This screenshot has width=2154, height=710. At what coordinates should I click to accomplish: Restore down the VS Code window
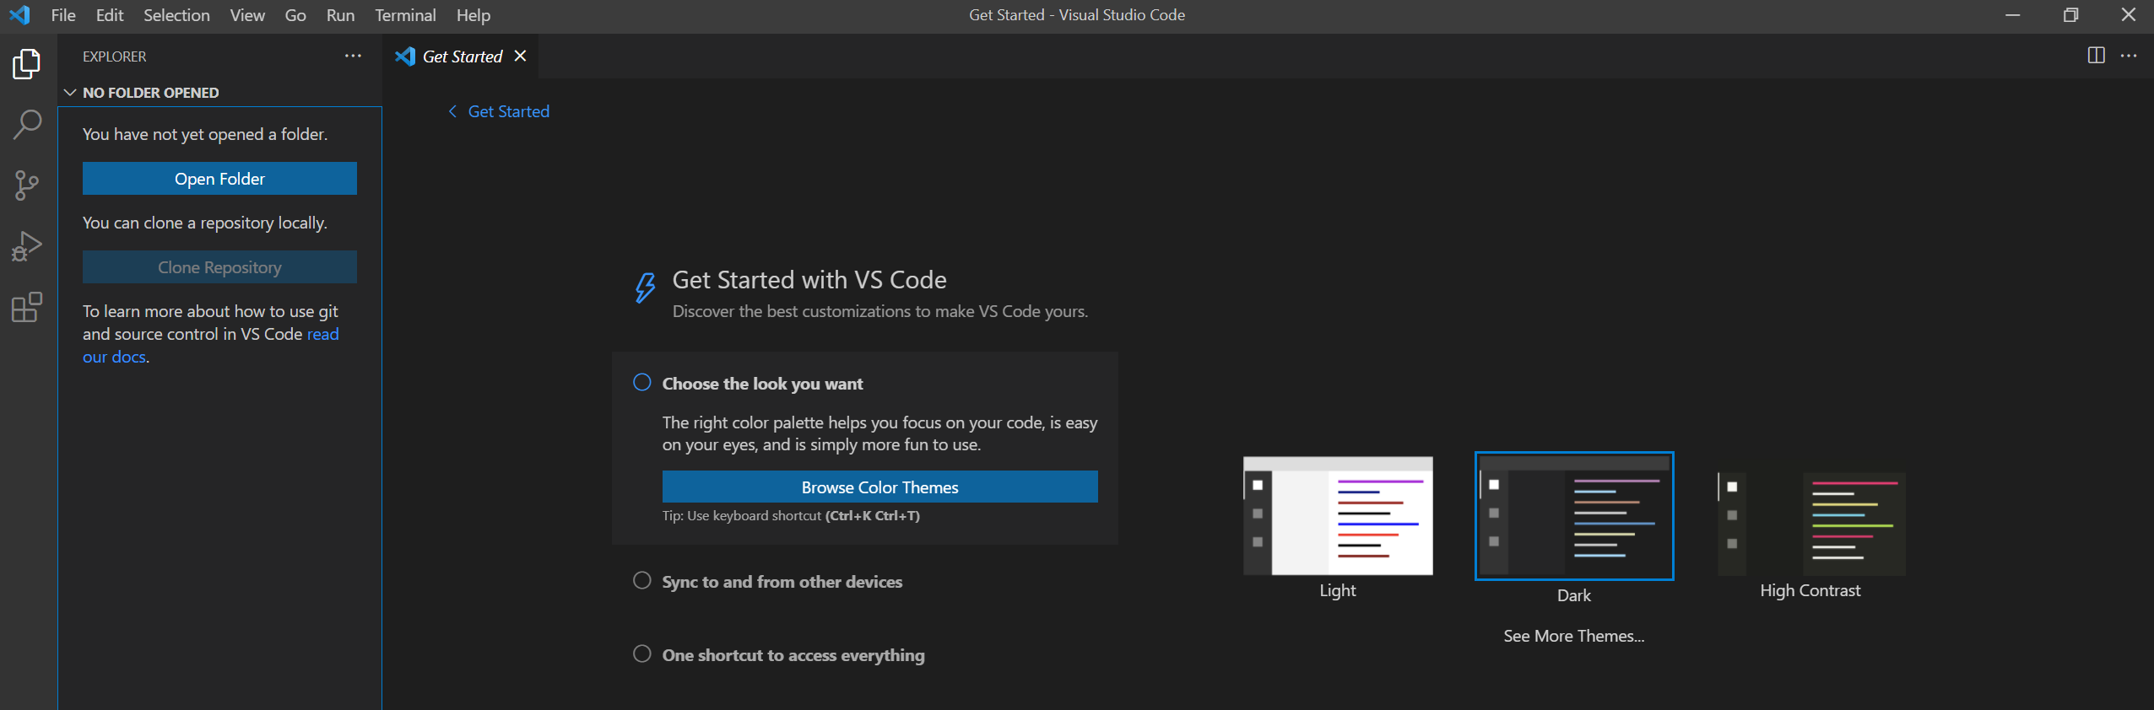2070,15
